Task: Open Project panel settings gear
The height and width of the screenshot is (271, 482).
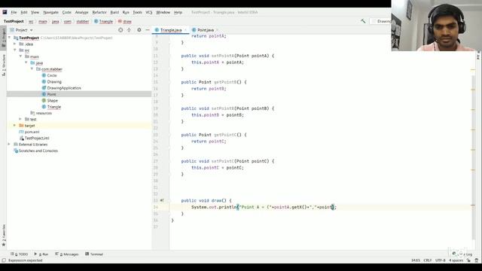Action: [x=139, y=30]
